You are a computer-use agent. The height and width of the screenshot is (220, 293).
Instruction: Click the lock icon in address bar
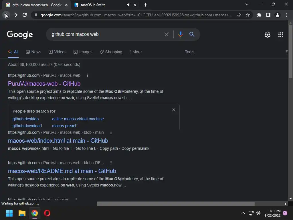36,15
